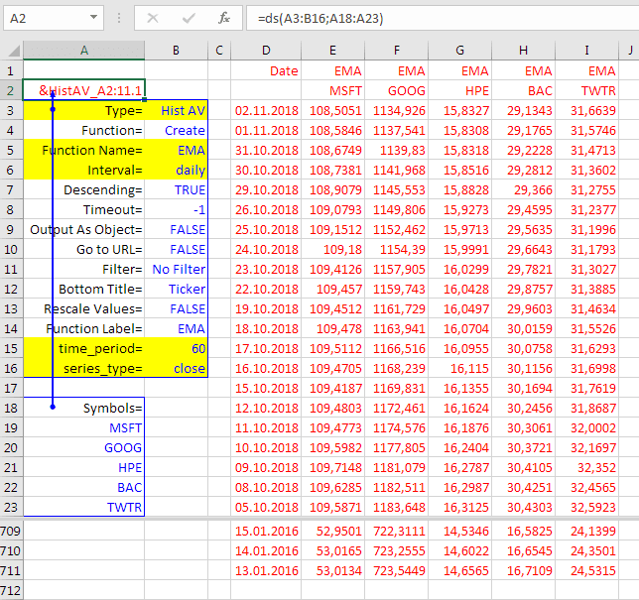
Task: Click the Symbols= cell in column A
Action: point(84,408)
